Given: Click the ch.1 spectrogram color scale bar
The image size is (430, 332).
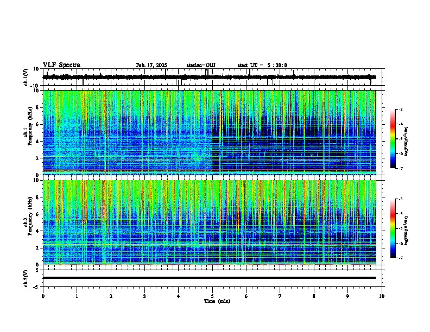Looking at the screenshot, I should (393, 139).
